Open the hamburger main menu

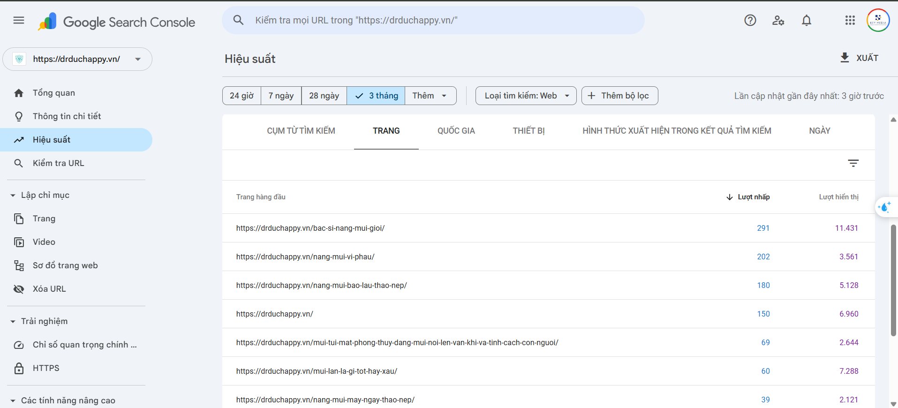pyautogui.click(x=19, y=20)
